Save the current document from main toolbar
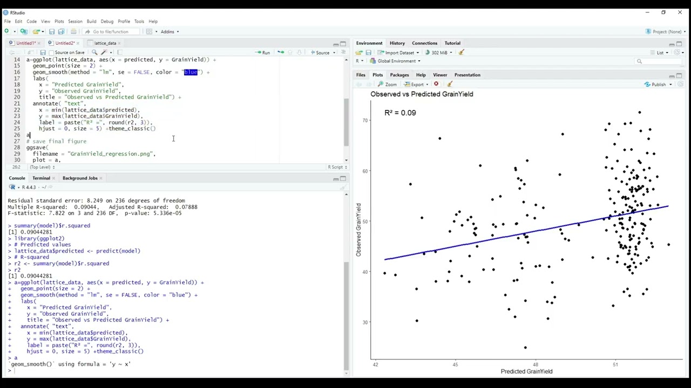The image size is (691, 388). click(52, 31)
